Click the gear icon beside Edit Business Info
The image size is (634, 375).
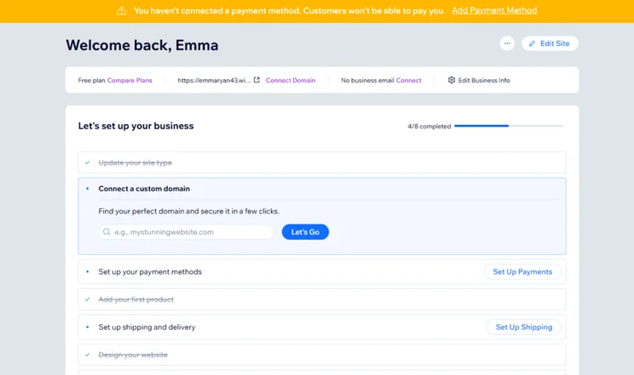(x=452, y=80)
